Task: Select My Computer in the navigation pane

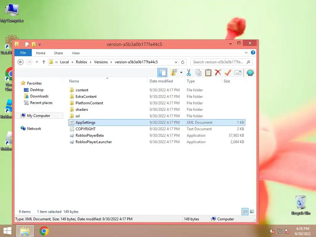Action: [39, 116]
